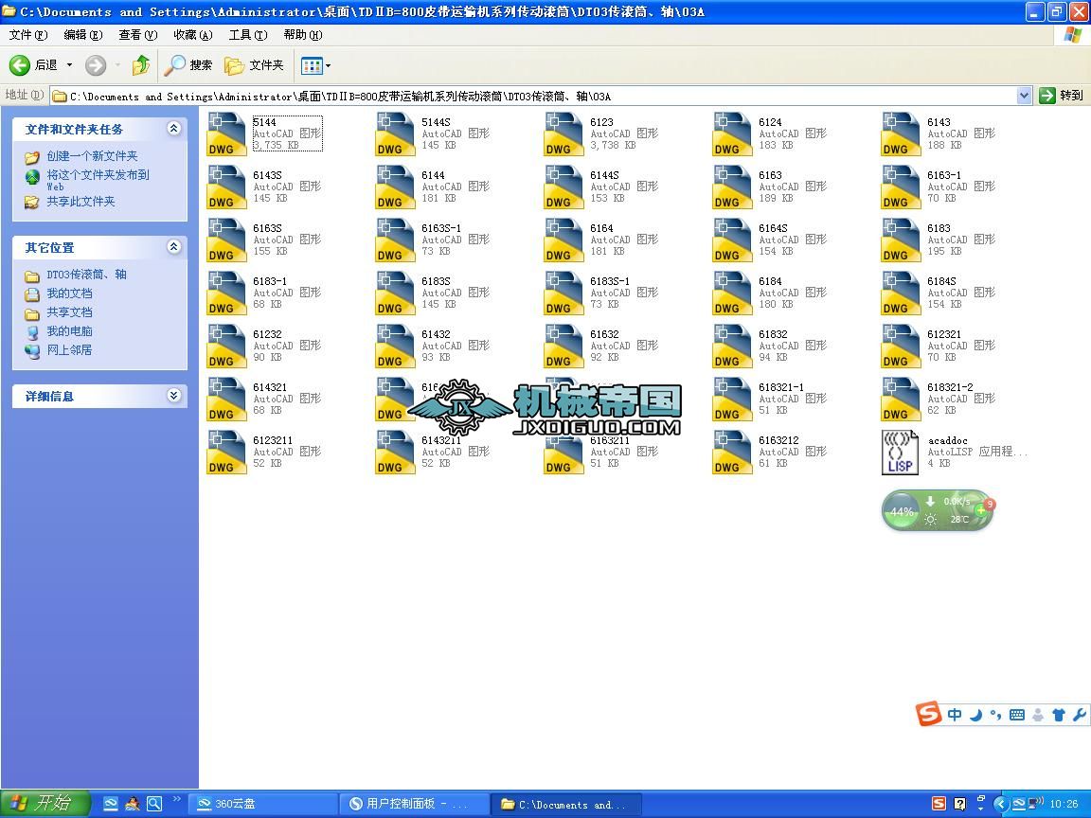Toggle Chinese/English input with the 中 icon
Viewport: 1091px width, 818px height.
click(x=955, y=715)
